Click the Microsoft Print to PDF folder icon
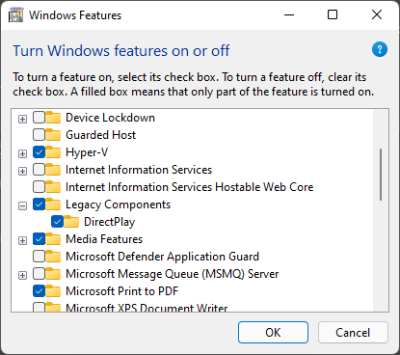 click(x=53, y=291)
